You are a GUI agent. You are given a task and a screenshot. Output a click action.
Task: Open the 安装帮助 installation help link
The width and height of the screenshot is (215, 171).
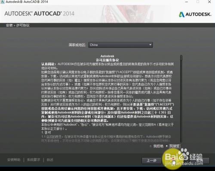pos(14,160)
